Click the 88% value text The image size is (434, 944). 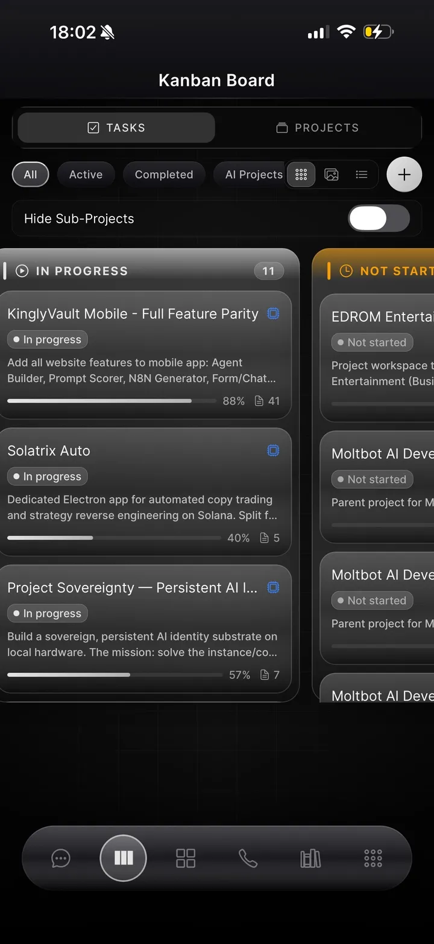(234, 401)
